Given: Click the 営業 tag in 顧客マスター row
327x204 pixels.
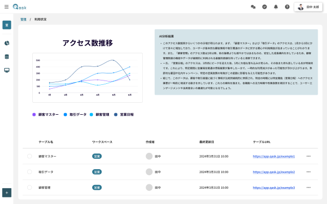Looking at the screenshot, I should (x=97, y=156).
